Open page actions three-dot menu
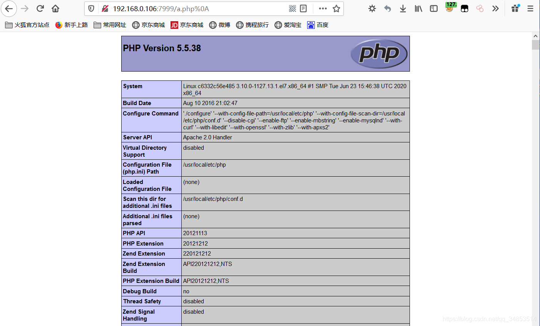Viewport: 540px width, 326px height. pos(323,8)
